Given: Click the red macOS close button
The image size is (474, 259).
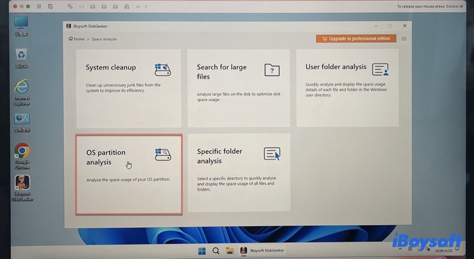Looking at the screenshot, I should coord(15,6).
